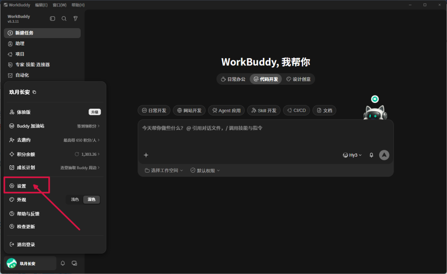Open Buddy 加油站 check-in entry
The width and height of the screenshot is (447, 274).
click(x=55, y=126)
